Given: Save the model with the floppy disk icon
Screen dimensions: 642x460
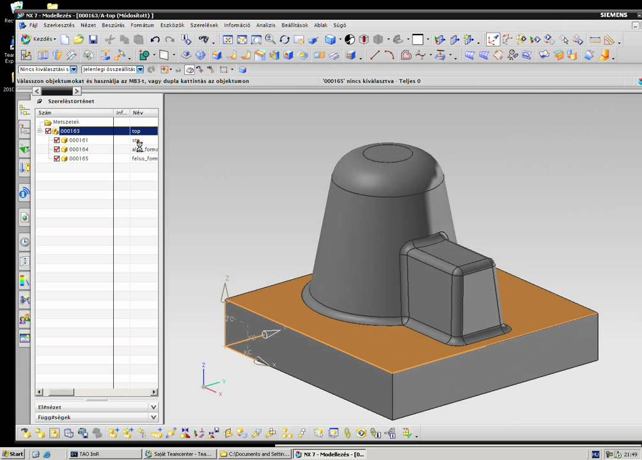Looking at the screenshot, I should (x=93, y=40).
